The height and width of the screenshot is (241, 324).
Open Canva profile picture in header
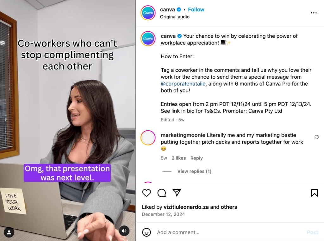(x=148, y=13)
